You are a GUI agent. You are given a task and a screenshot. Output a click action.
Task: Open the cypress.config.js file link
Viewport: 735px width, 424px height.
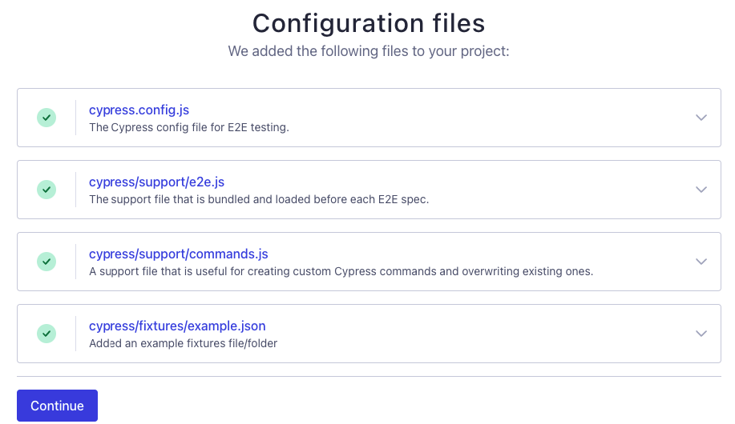tap(139, 110)
